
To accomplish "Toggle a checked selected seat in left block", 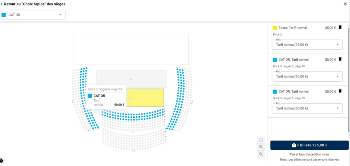I will 85,79.
